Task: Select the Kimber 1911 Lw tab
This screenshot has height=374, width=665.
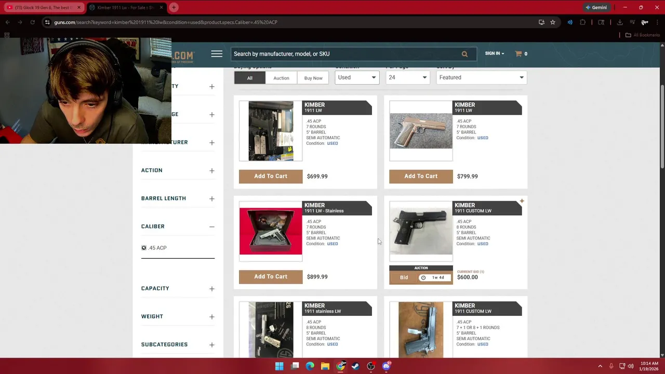Action: tap(125, 7)
